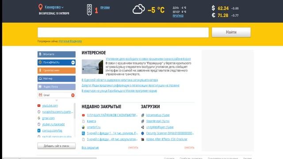The width and height of the screenshot is (283, 159).
Task: Open the popular query Наталья Водянова
Action: pyautogui.click(x=70, y=41)
